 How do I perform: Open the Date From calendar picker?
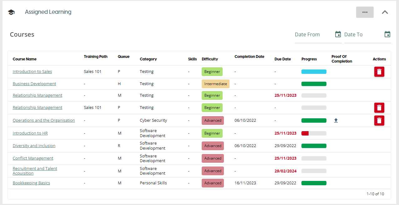pos(338,34)
